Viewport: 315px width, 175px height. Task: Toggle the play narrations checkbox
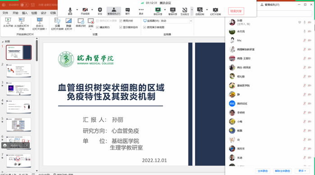(97, 27)
